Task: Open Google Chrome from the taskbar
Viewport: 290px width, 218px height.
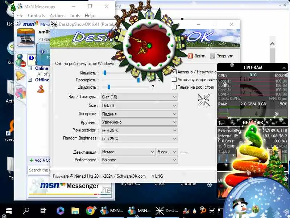Action: (x=90, y=211)
